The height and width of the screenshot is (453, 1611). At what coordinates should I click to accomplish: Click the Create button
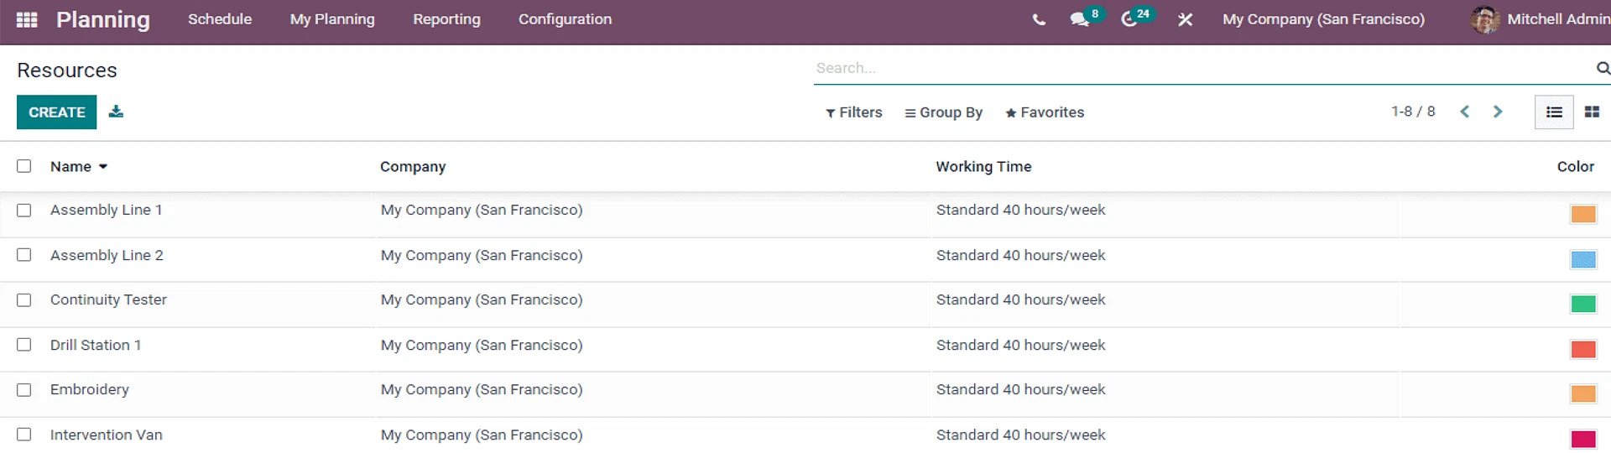point(56,112)
